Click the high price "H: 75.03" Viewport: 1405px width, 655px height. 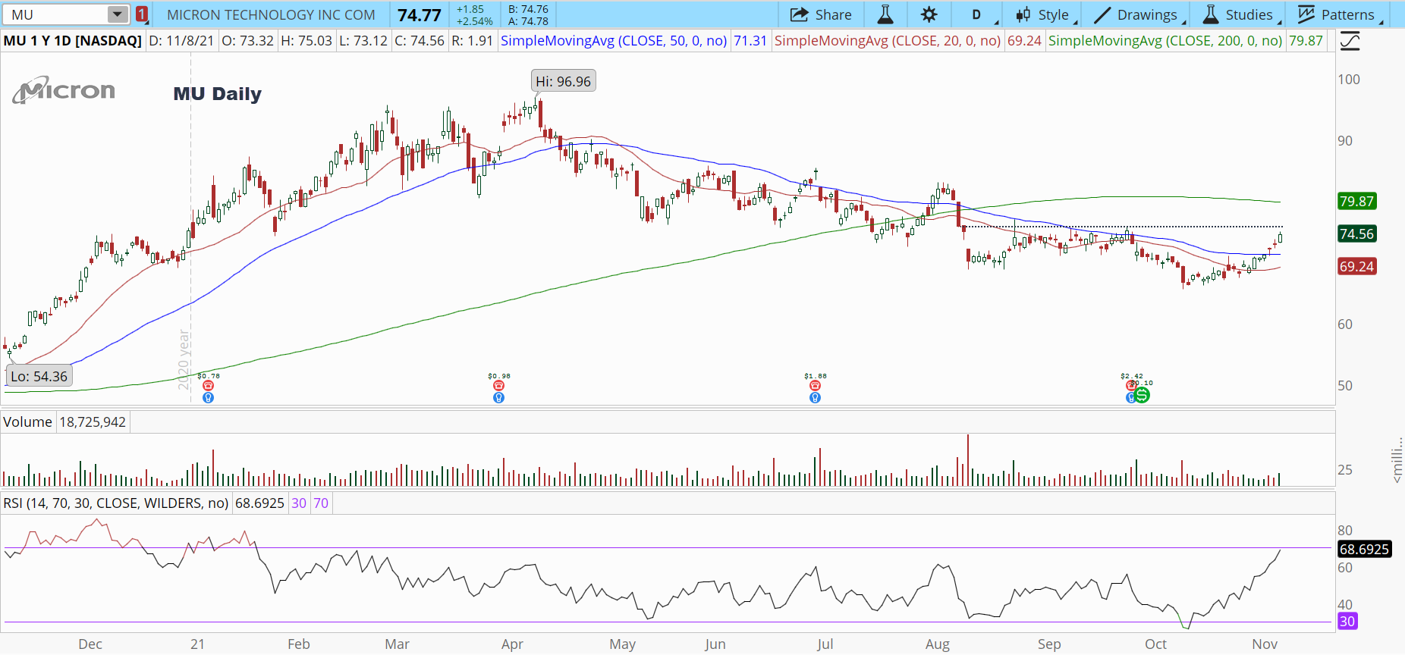(306, 41)
